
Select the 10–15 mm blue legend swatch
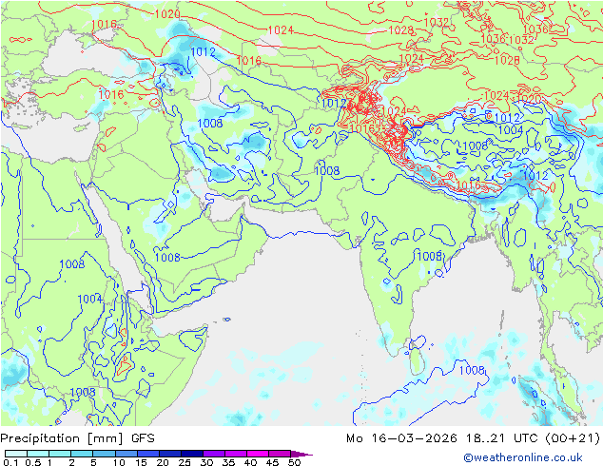126,454
